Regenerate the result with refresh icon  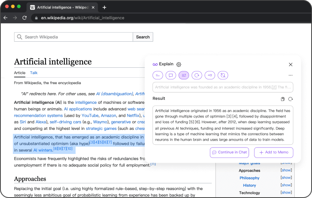coord(290,99)
